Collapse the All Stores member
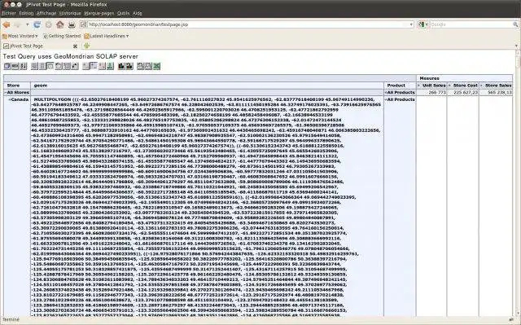The width and height of the screenshot is (521, 325). tap(6, 92)
